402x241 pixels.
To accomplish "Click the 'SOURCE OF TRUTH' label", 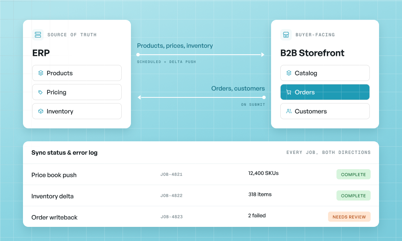I will pos(72,35).
